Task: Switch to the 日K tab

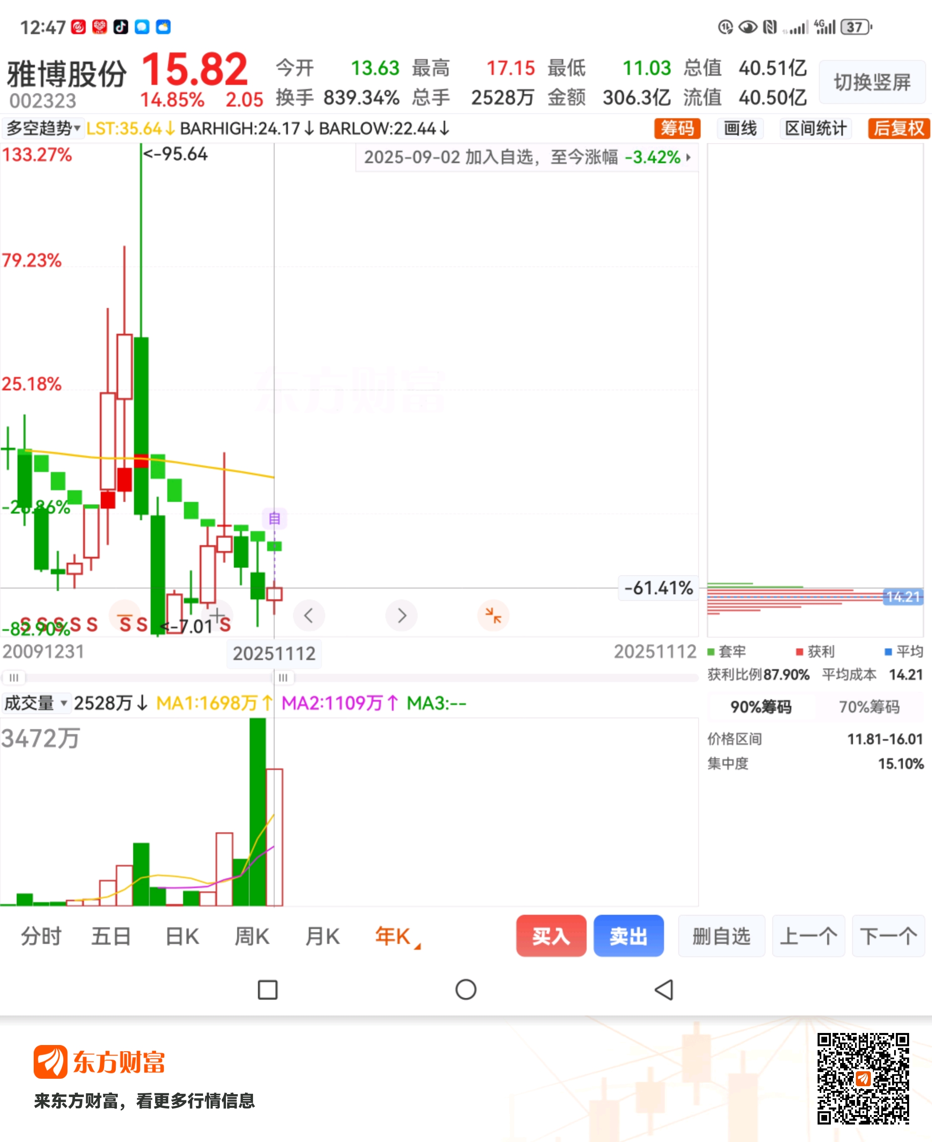Action: point(182,936)
